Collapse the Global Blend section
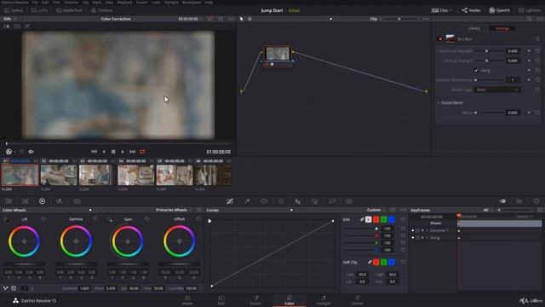The width and height of the screenshot is (545, 307). [439, 102]
